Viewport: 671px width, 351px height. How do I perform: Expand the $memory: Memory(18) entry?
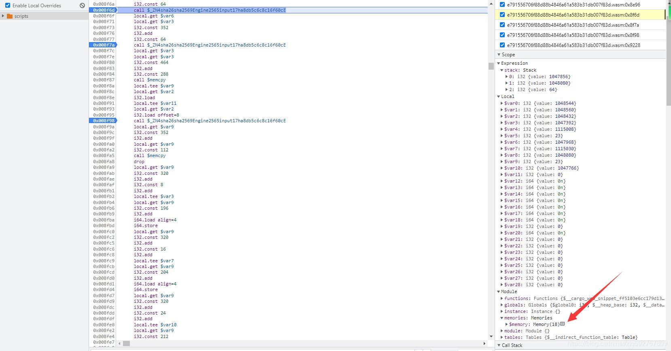pyautogui.click(x=506, y=324)
